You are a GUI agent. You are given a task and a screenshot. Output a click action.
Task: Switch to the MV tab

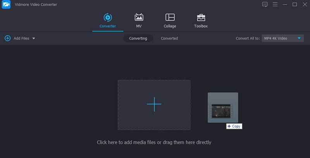click(139, 21)
